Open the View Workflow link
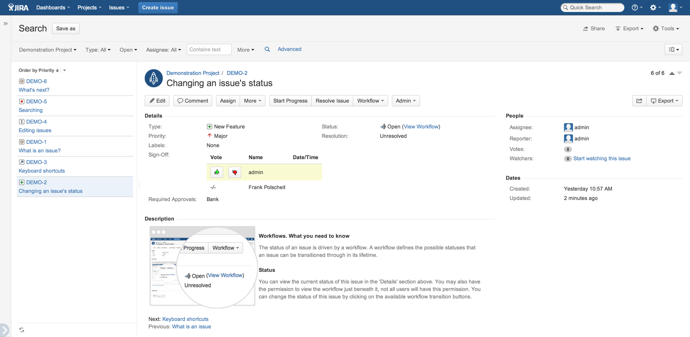 click(421, 127)
